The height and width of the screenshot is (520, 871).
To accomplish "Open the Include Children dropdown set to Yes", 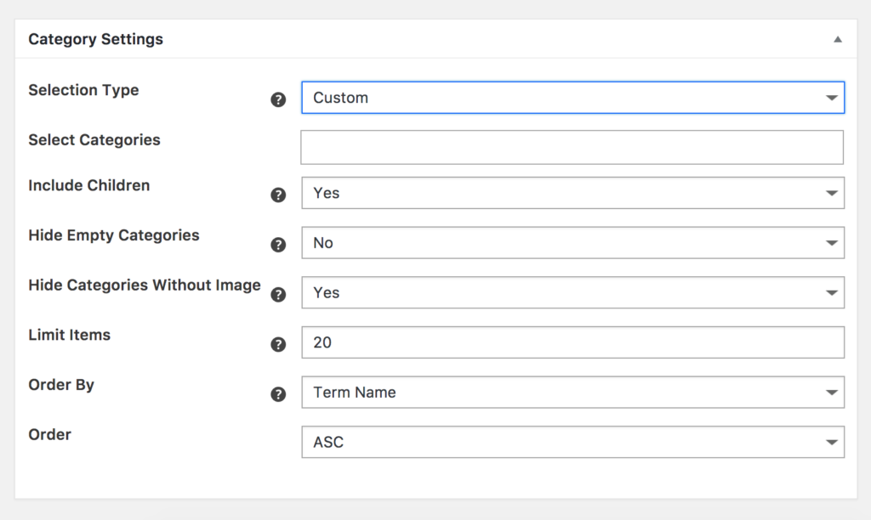I will point(572,193).
